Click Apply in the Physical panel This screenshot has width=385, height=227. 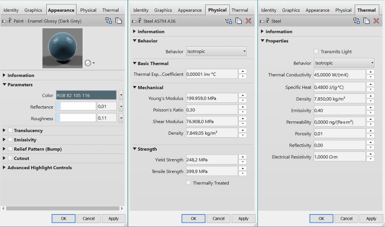(243, 219)
